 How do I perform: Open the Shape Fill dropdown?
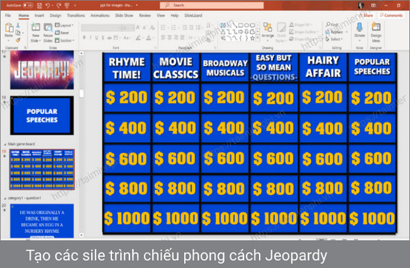point(301,25)
